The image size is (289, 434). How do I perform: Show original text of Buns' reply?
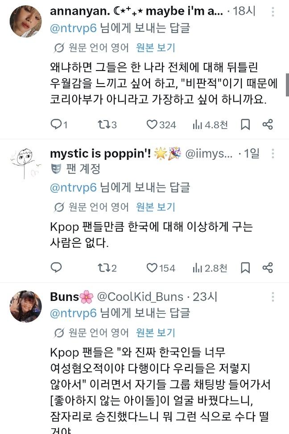tap(156, 333)
